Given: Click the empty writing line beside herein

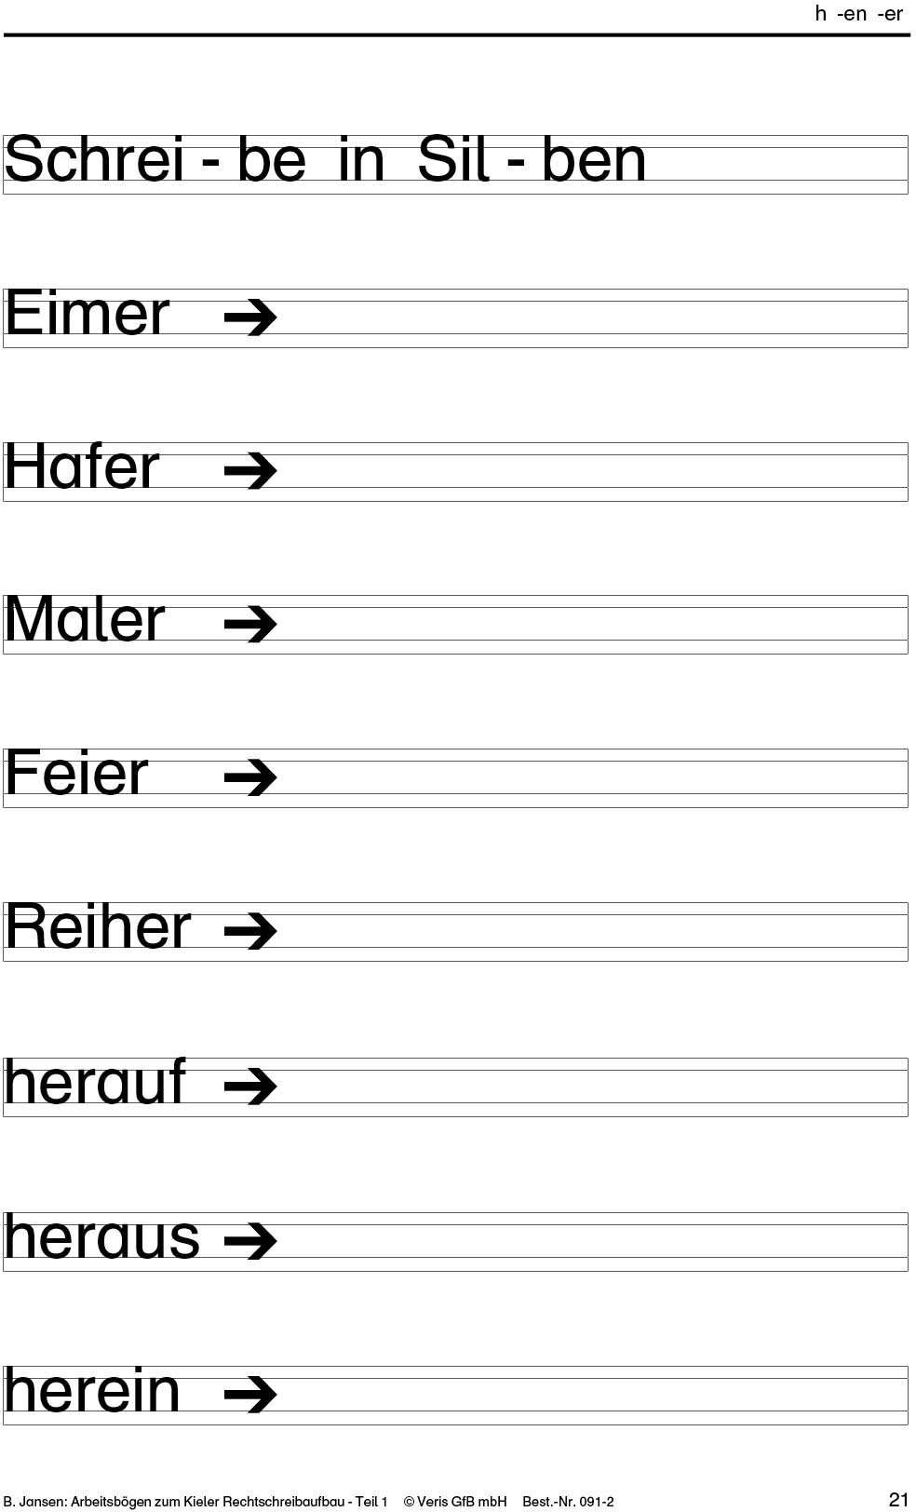Looking at the screenshot, I should [x=593, y=1396].
